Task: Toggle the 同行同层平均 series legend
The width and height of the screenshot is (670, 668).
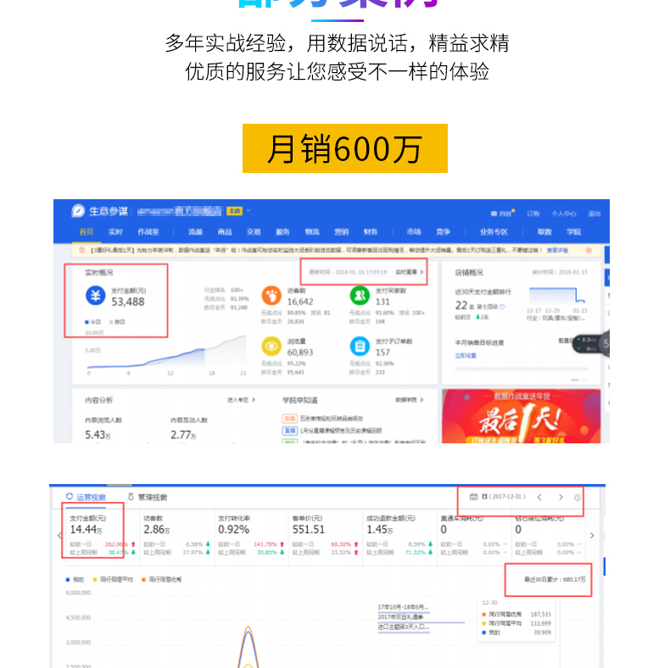Action: coord(113,580)
